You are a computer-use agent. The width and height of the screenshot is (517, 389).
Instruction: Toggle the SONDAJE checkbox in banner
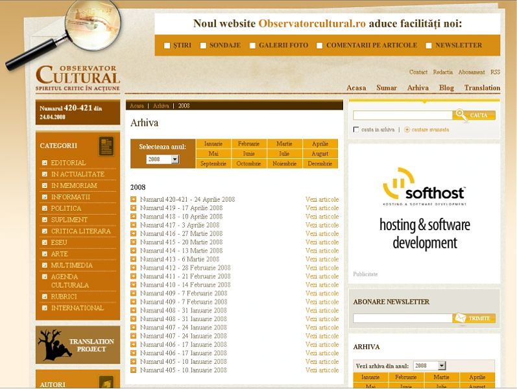[x=203, y=45]
